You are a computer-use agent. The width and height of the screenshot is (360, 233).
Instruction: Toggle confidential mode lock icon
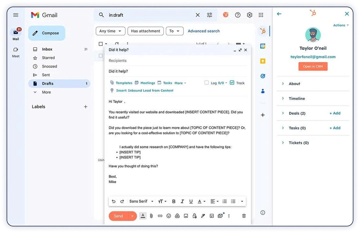click(195, 216)
